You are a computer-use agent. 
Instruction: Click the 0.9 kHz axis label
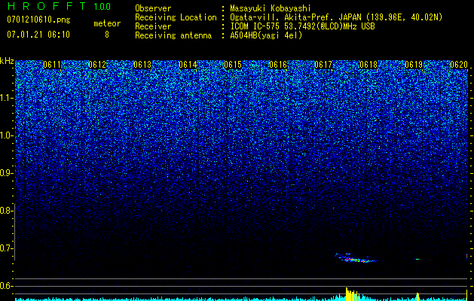[x=6, y=173]
